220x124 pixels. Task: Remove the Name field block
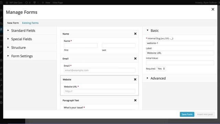(135, 34)
